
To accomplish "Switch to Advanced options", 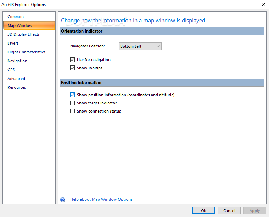I will [x=16, y=79].
